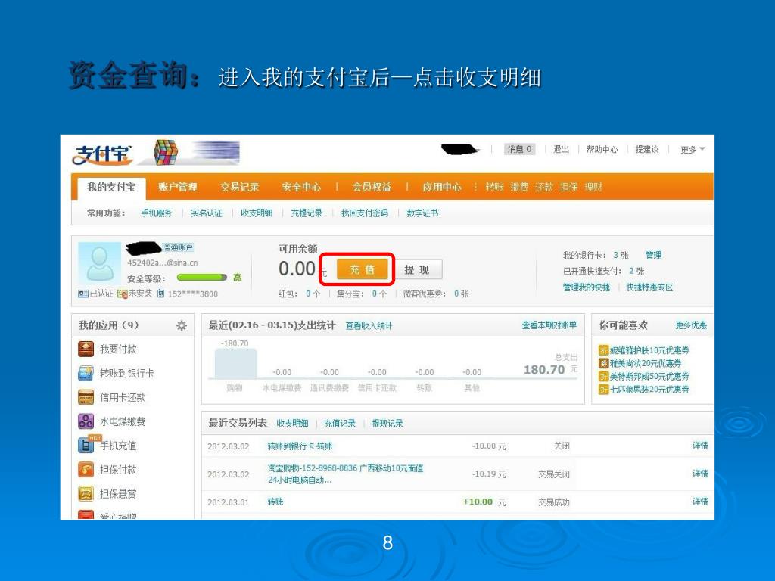Open 找回支付密码 link
775x581 pixels.
(x=364, y=213)
